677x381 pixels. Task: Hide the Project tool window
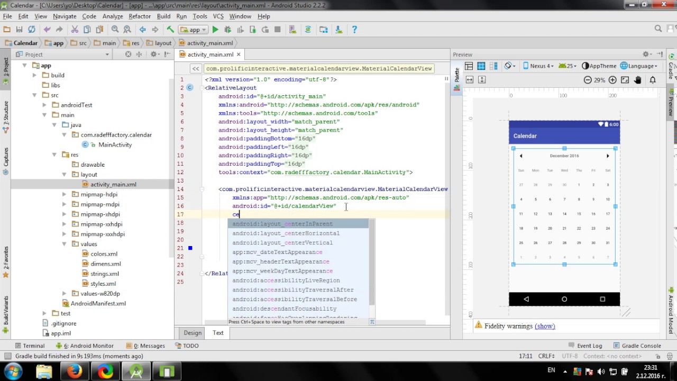(x=167, y=54)
